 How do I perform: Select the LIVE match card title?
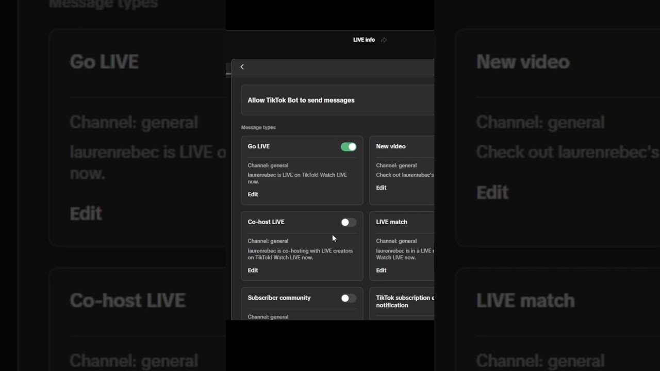click(x=392, y=222)
